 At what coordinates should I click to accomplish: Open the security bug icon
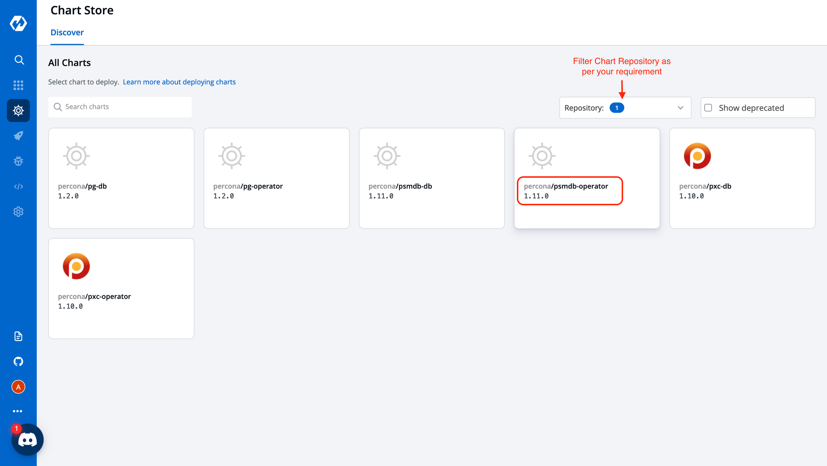point(18,161)
